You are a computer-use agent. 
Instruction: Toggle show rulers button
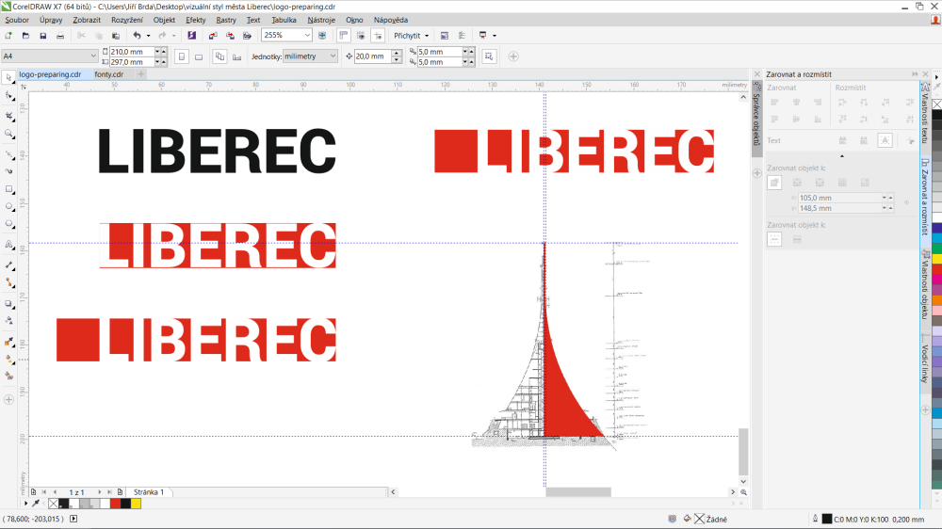[x=344, y=36]
